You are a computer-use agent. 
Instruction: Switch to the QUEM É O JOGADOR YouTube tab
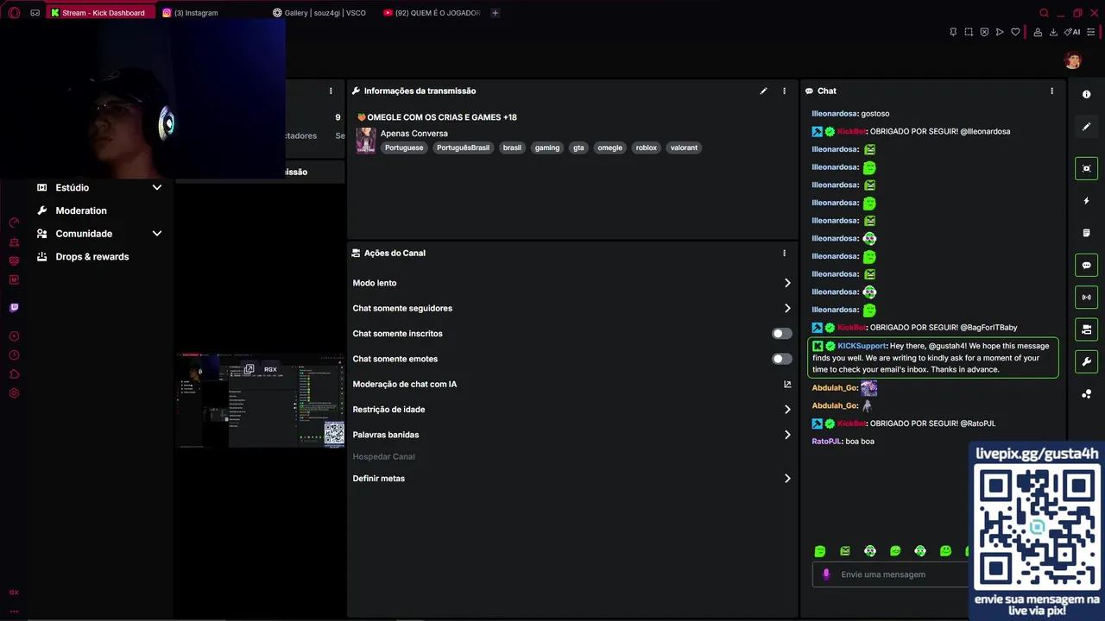pos(432,13)
